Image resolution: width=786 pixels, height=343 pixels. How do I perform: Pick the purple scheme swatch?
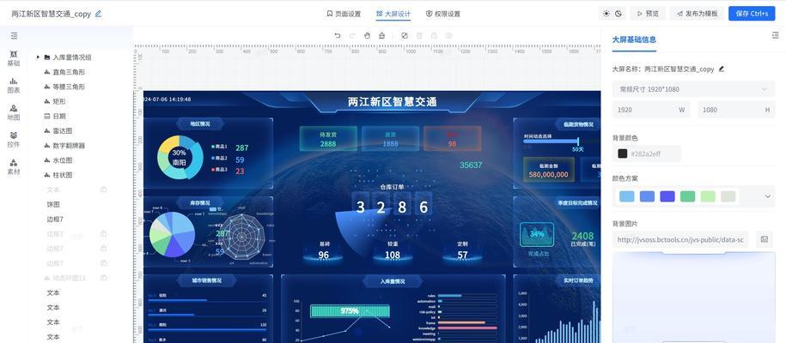(x=667, y=196)
